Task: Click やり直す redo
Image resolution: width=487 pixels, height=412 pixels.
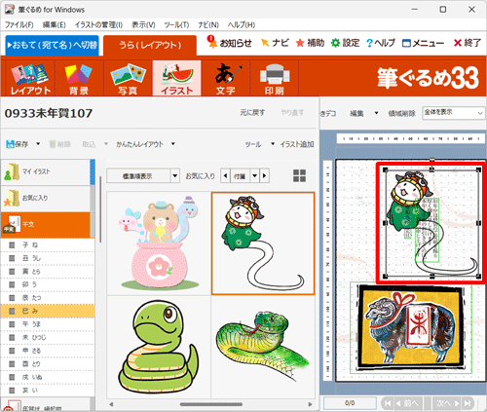Action: [292, 113]
